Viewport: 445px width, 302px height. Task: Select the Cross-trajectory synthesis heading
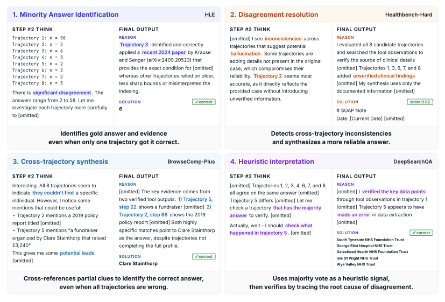[x=60, y=161]
